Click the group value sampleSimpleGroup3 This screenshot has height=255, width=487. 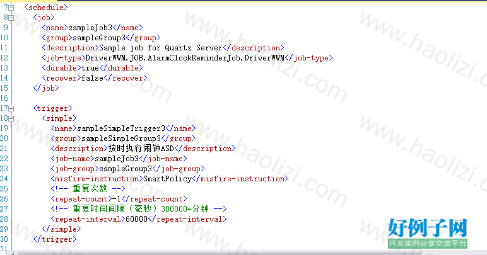click(x=121, y=139)
